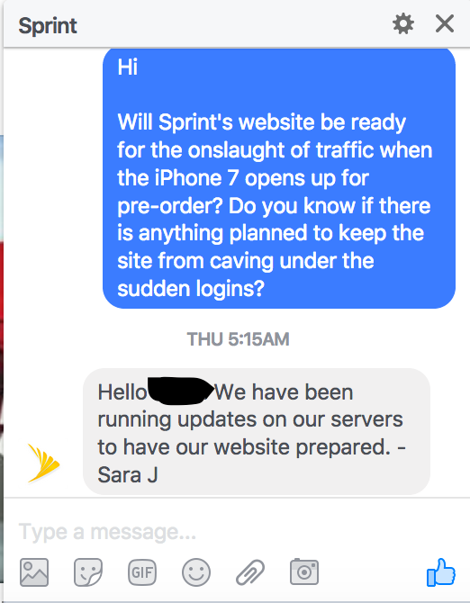Take a photo with camera icon
Viewport: 470px width, 603px height.
click(x=304, y=571)
